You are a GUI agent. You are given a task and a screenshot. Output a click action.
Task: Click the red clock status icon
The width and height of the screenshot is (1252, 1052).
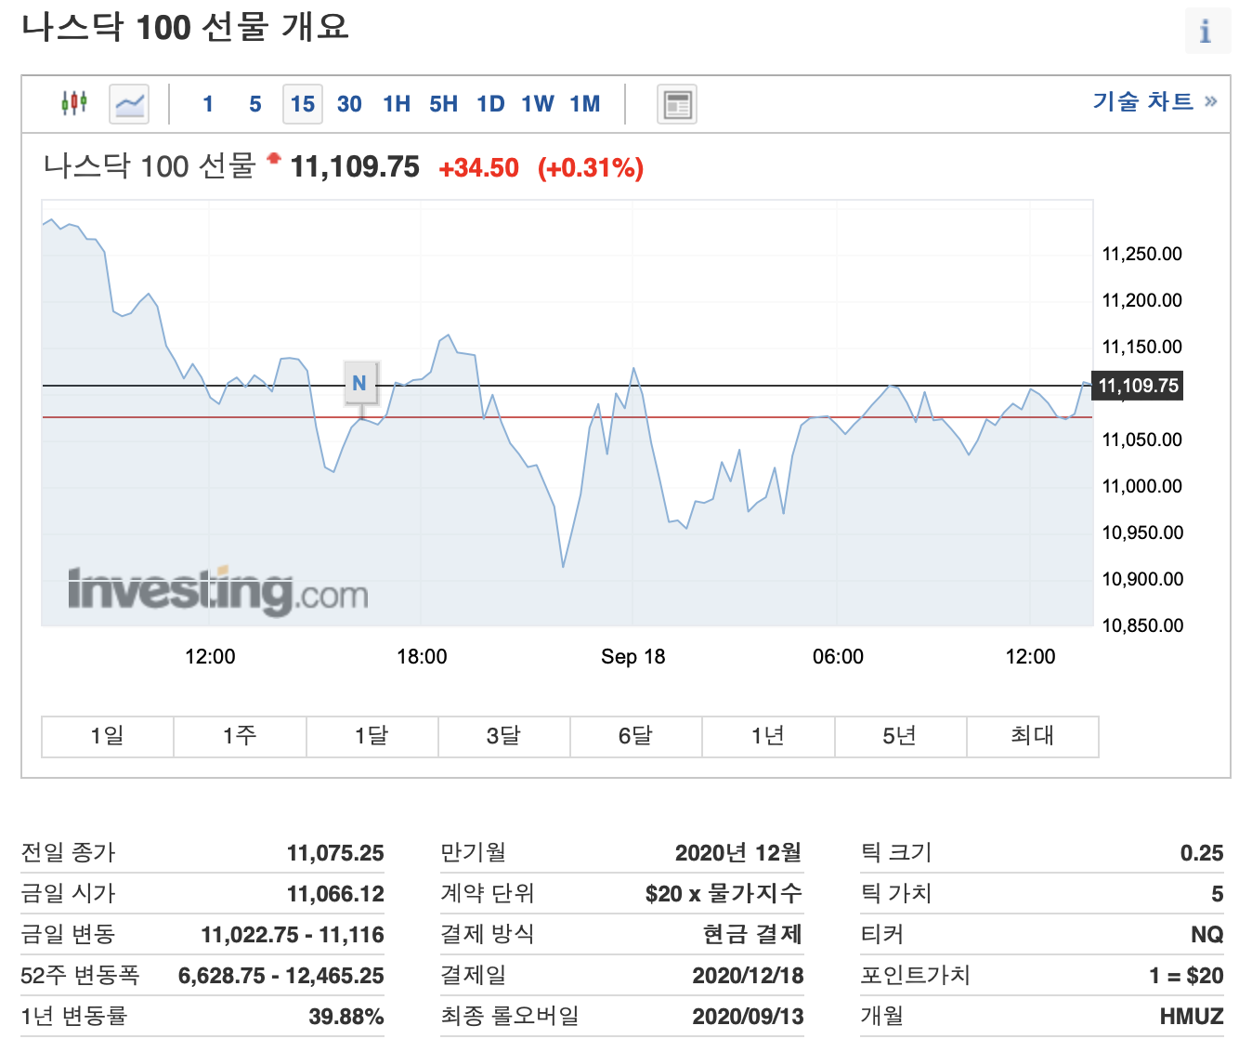273,159
